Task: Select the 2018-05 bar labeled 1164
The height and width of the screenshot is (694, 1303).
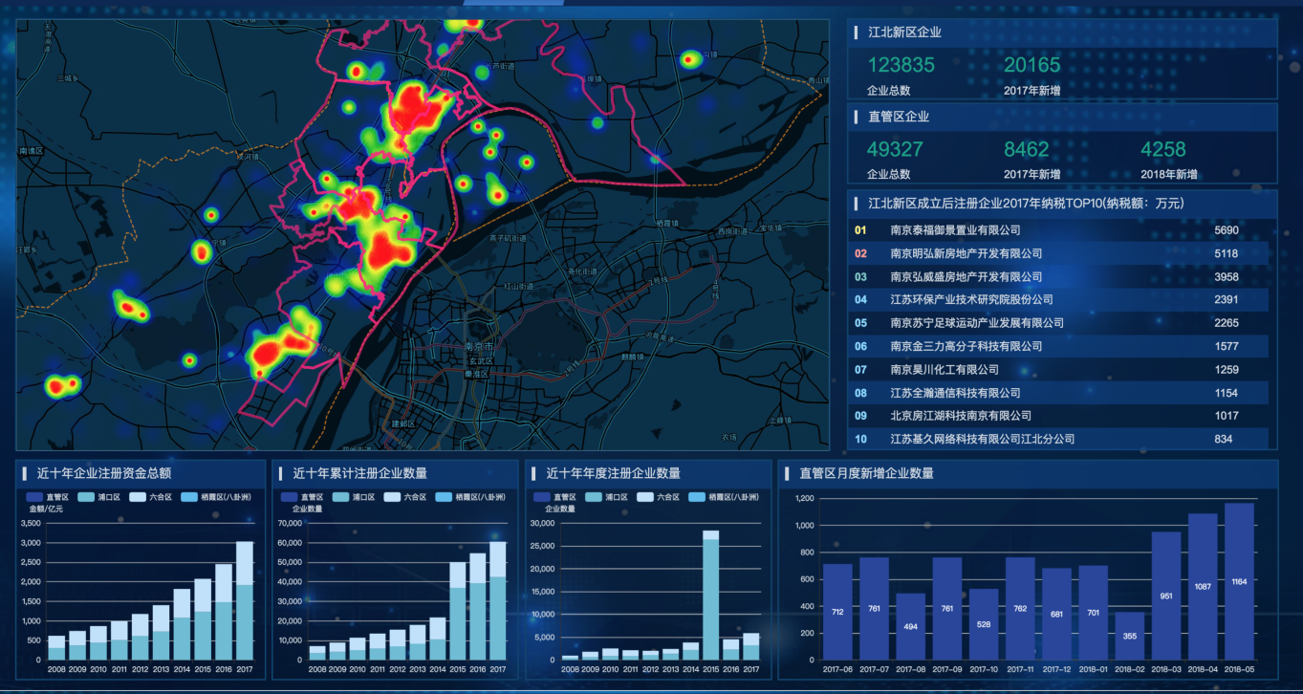Action: tap(1239, 581)
